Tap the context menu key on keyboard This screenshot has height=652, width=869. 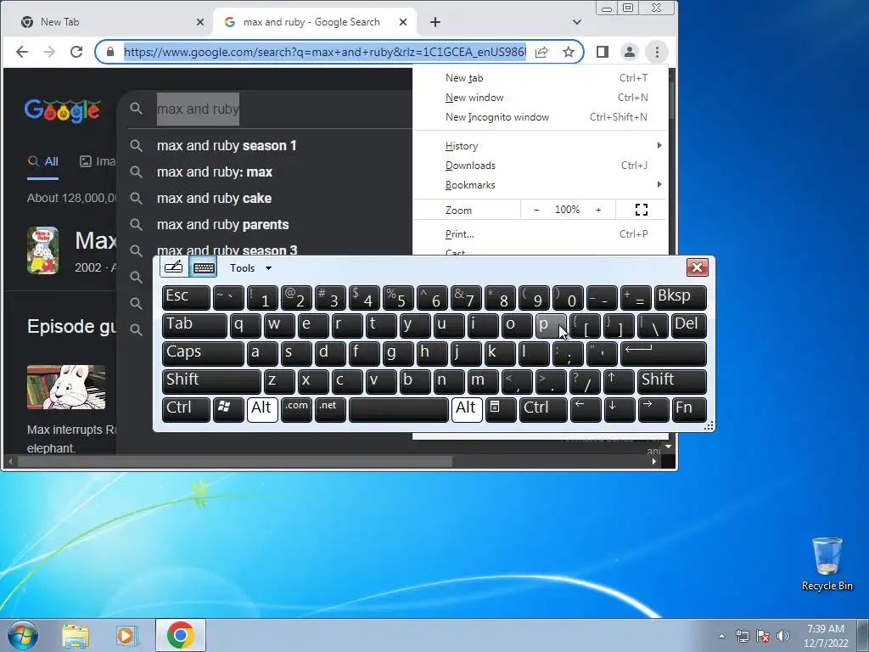click(x=501, y=409)
